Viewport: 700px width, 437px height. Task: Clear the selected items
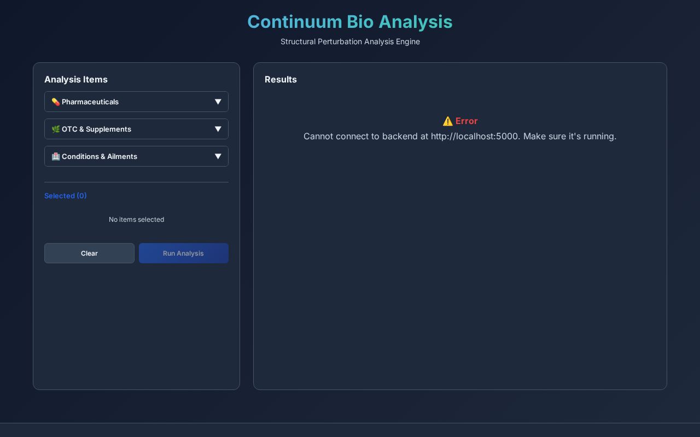coord(89,253)
